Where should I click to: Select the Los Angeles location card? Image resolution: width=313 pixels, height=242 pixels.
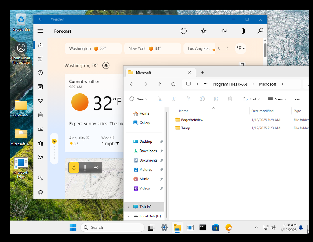tap(199, 48)
